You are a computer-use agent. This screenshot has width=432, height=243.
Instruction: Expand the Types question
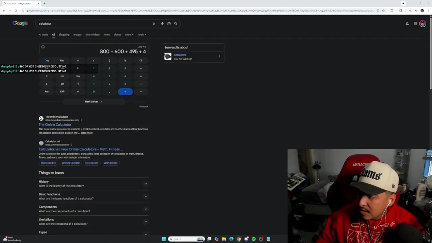93,233
